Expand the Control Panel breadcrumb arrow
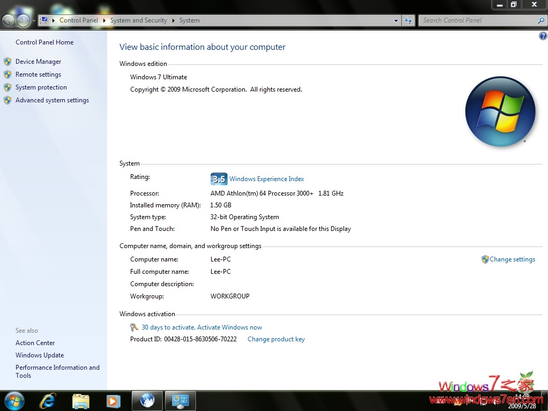 coord(104,20)
